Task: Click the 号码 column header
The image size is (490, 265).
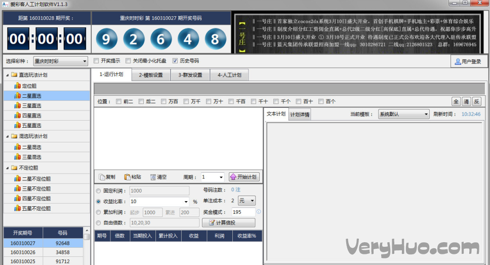Action: point(62,233)
